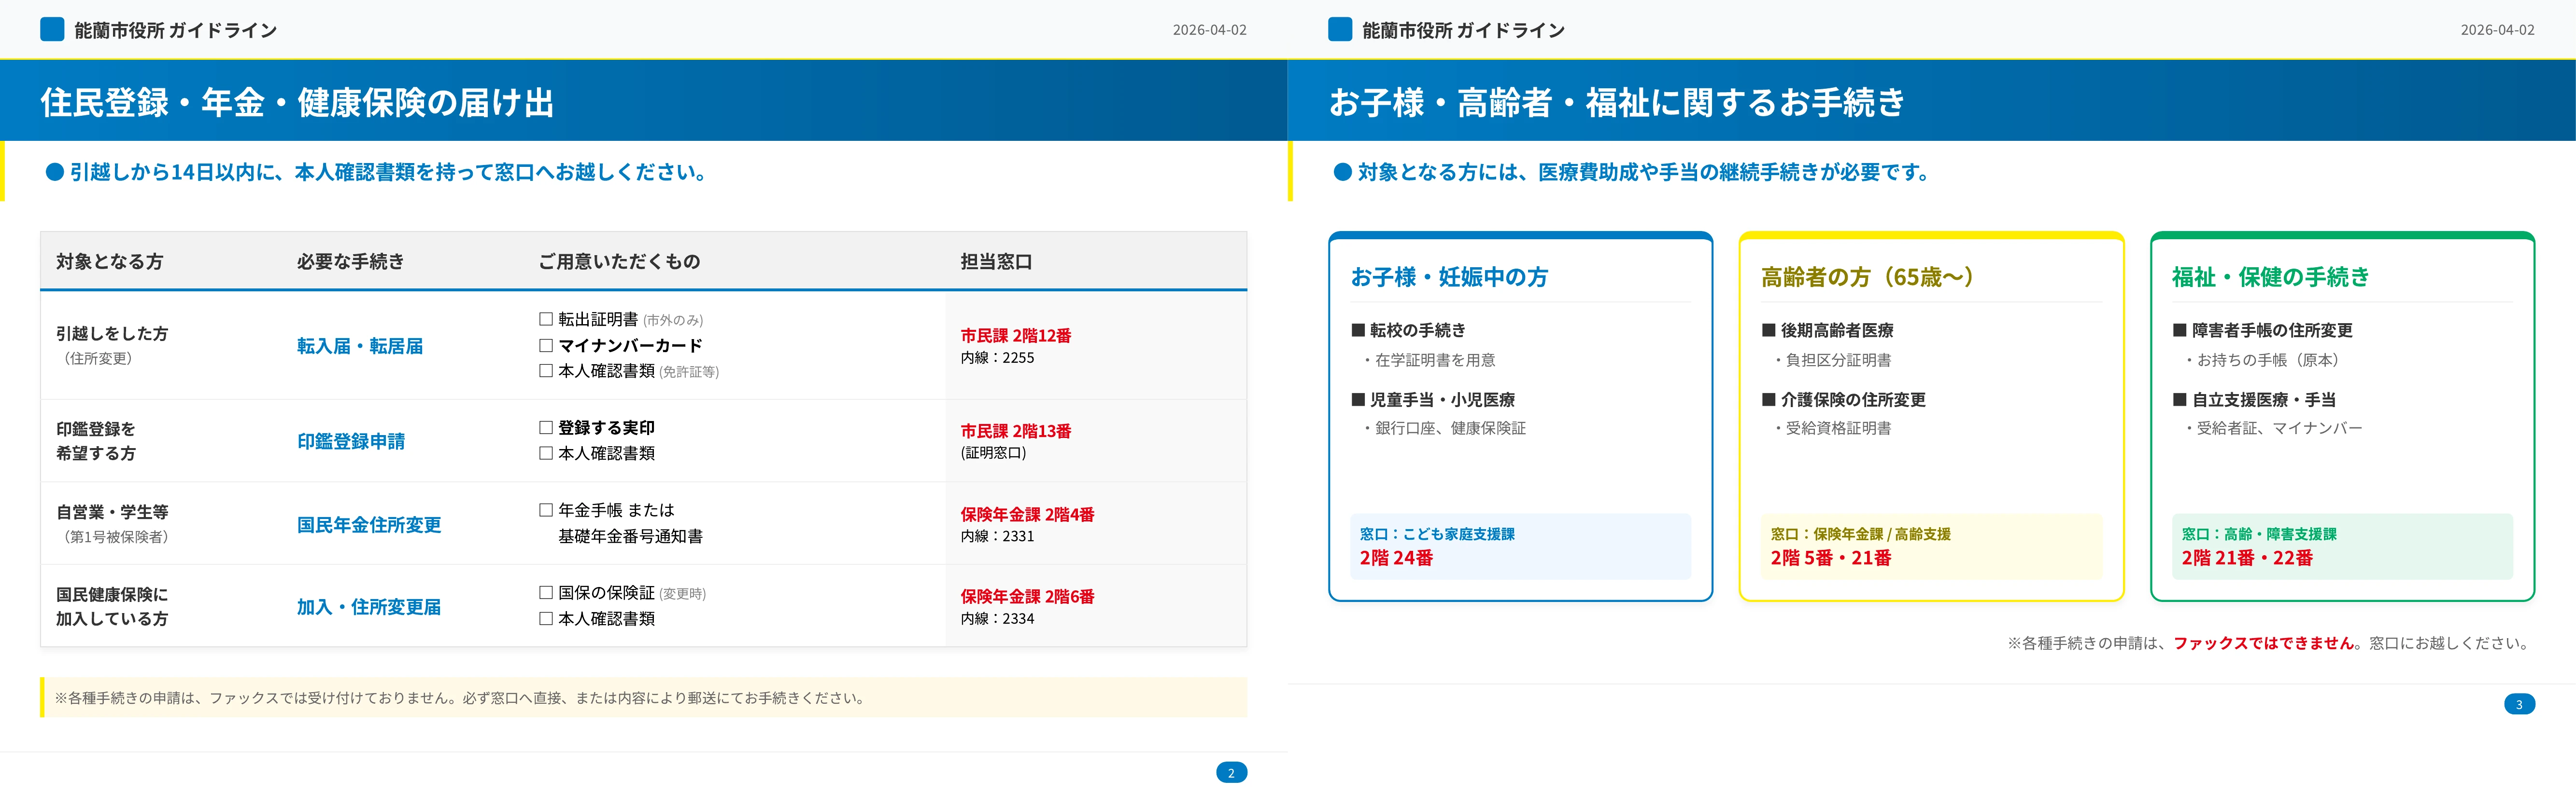Screen dimensions: 2576x792
Task: Click the 後期高齢者医療 item
Action: pyautogui.click(x=1827, y=330)
